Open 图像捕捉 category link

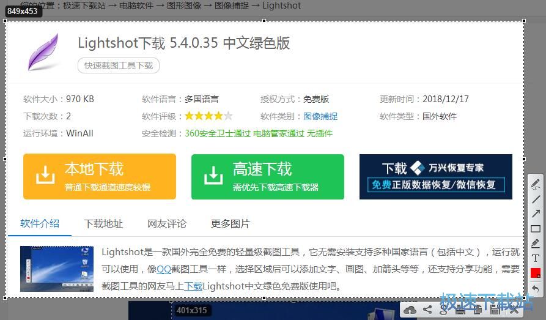pyautogui.click(x=320, y=116)
